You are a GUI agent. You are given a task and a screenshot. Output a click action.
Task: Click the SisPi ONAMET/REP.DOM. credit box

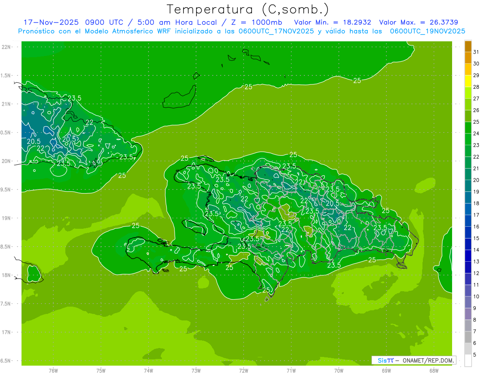[414, 360]
